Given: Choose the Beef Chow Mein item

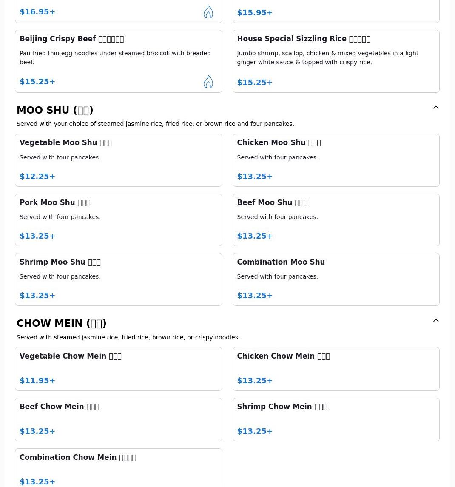Looking at the screenshot, I should coord(118,419).
